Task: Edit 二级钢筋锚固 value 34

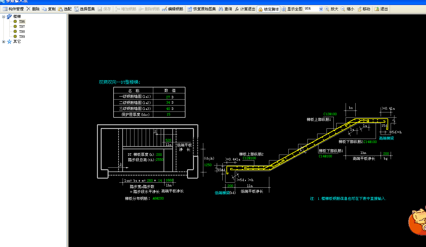Action: tap(168, 103)
